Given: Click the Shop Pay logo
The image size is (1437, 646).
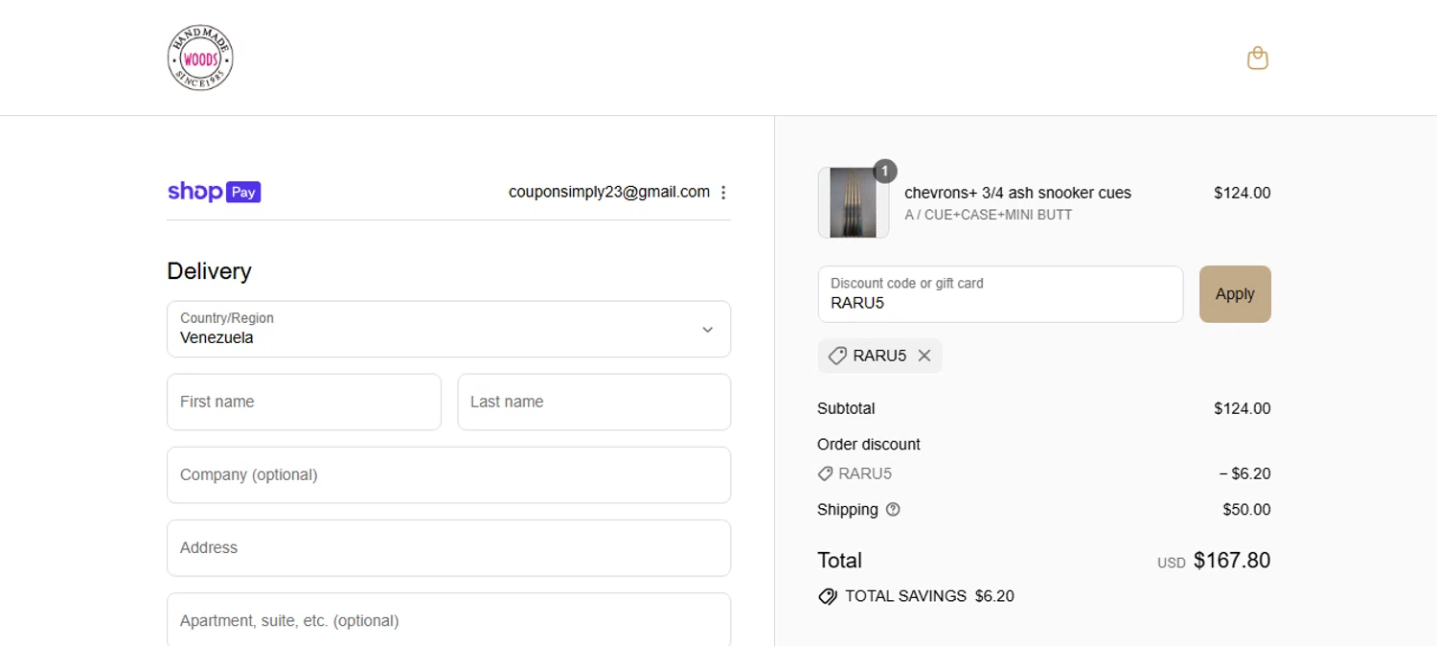Looking at the screenshot, I should (215, 192).
